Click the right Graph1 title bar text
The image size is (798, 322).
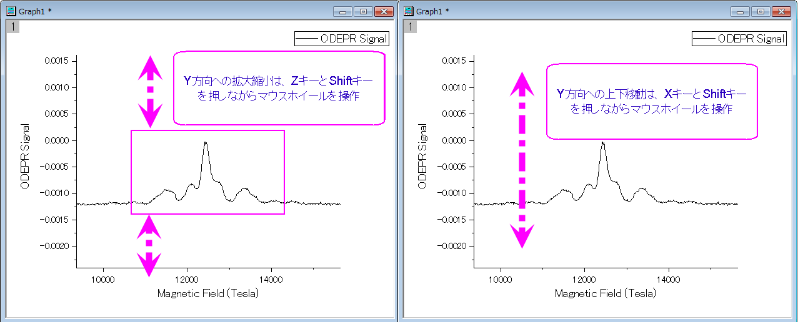pos(433,11)
